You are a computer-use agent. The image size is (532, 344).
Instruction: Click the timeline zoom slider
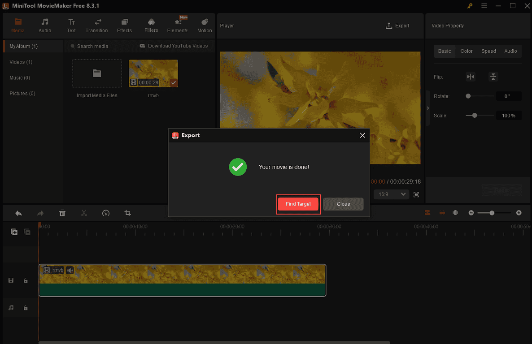(493, 213)
